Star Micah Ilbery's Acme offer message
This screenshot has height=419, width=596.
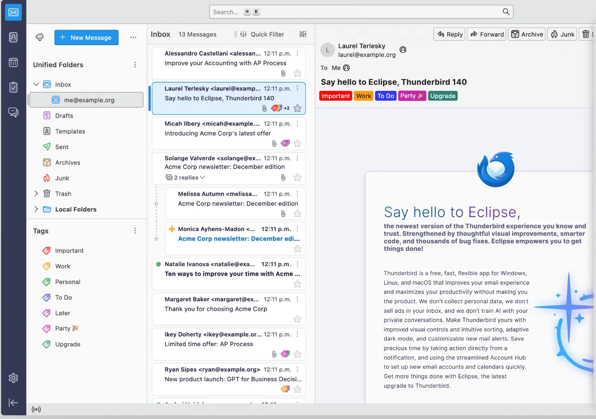297,143
